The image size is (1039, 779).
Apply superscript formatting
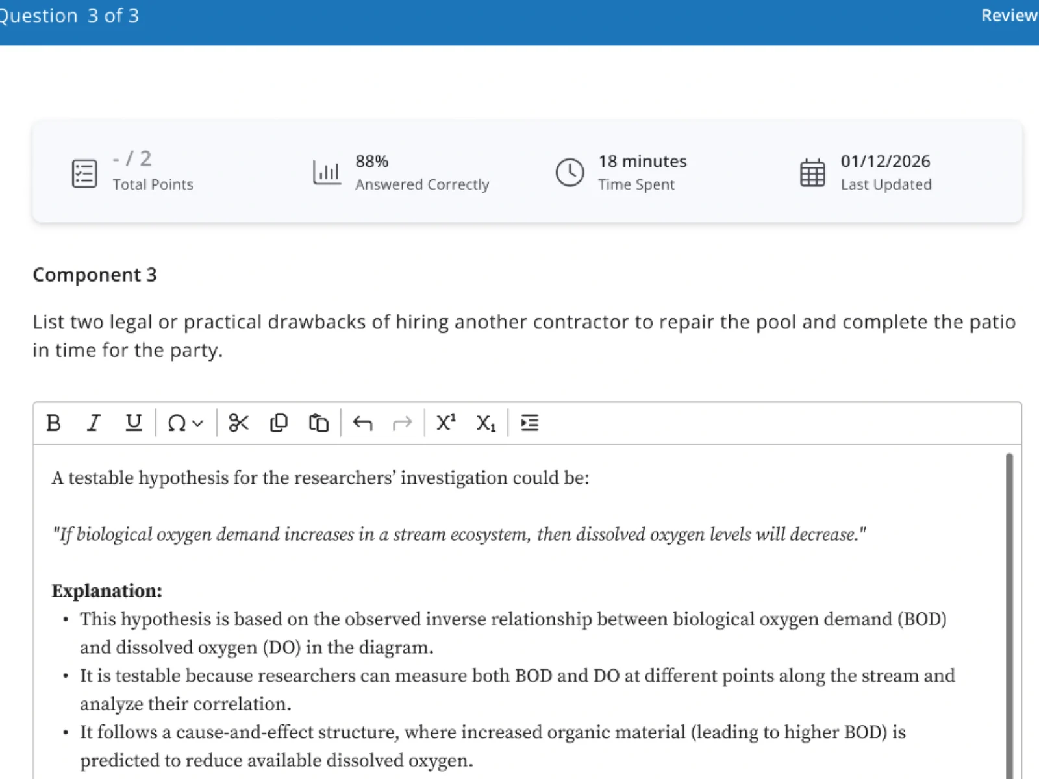tap(446, 423)
